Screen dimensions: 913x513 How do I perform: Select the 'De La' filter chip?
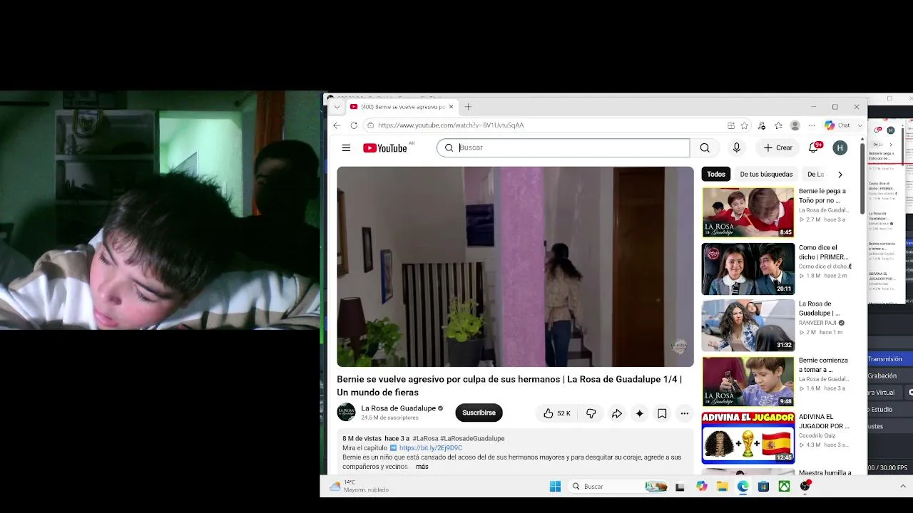(815, 175)
